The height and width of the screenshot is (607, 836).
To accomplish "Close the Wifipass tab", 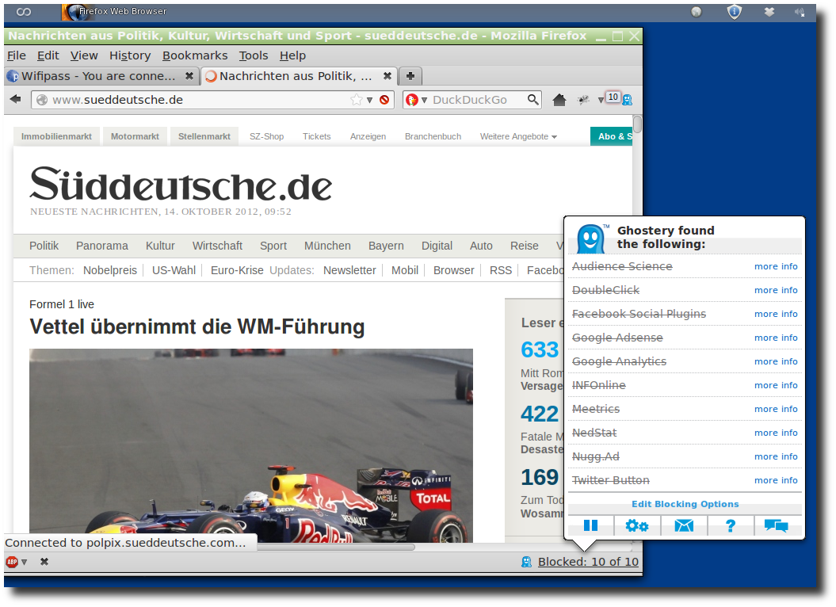I will click(x=189, y=76).
